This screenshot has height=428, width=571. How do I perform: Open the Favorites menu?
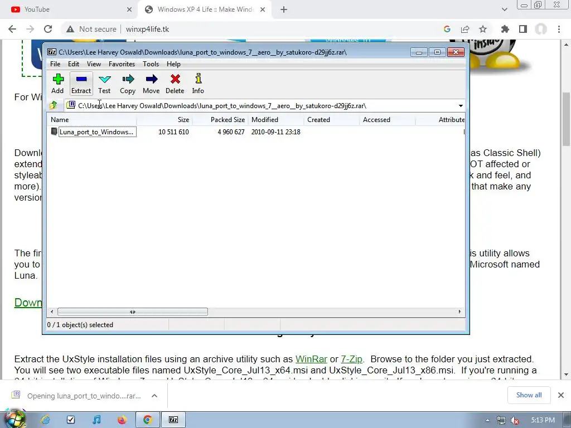[122, 64]
